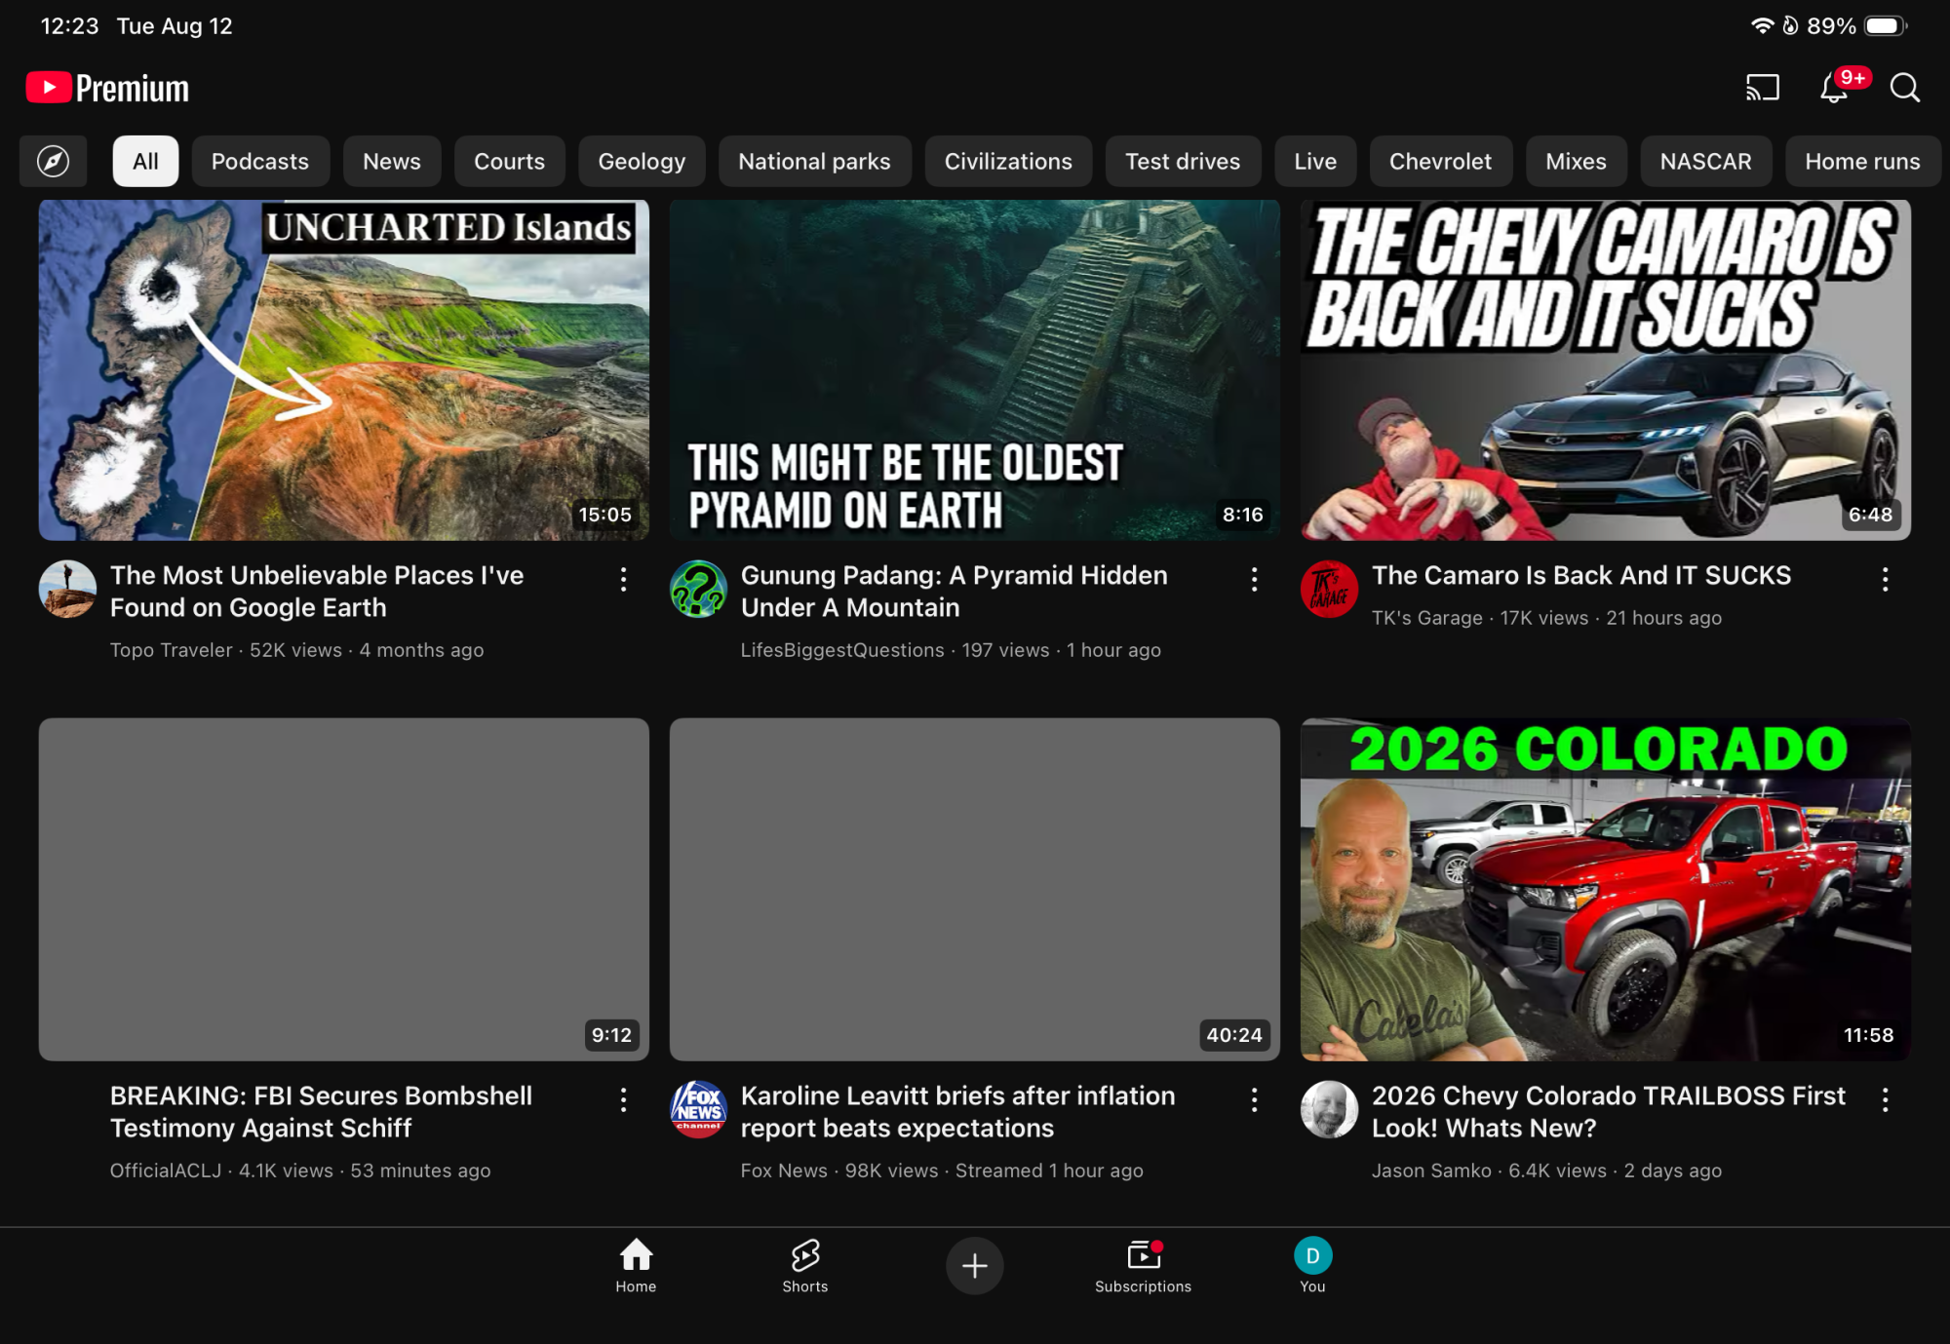1950x1344 pixels.
Task: Select the National parks filter chip
Action: coord(814,161)
